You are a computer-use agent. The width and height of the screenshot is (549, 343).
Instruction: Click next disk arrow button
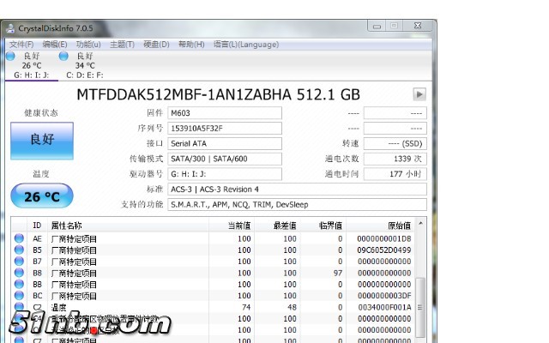coord(419,94)
